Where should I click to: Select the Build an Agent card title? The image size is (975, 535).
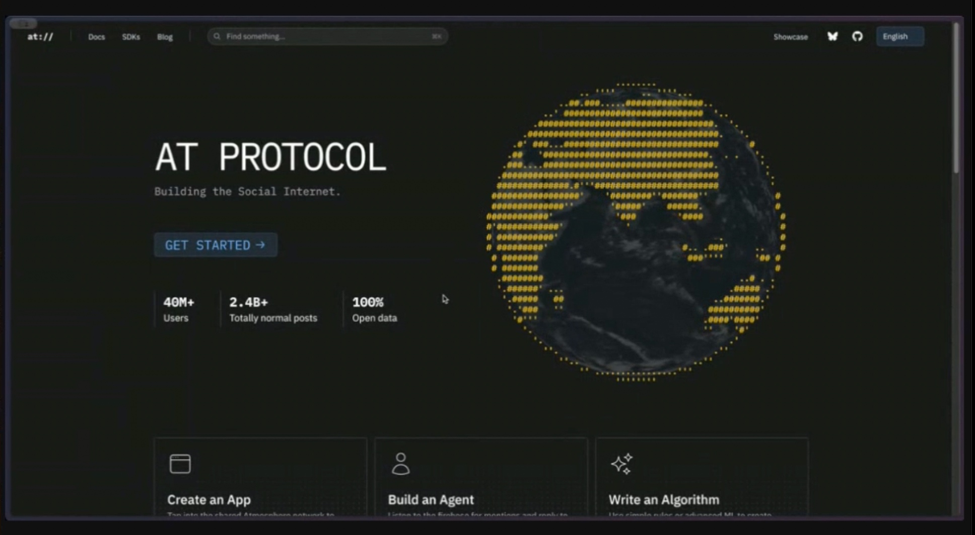[x=431, y=500]
